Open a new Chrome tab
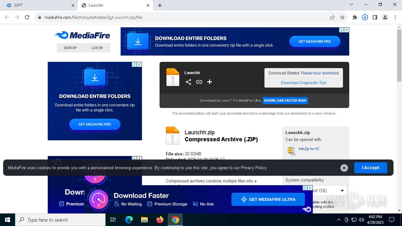The width and height of the screenshot is (402, 226). [x=160, y=5]
